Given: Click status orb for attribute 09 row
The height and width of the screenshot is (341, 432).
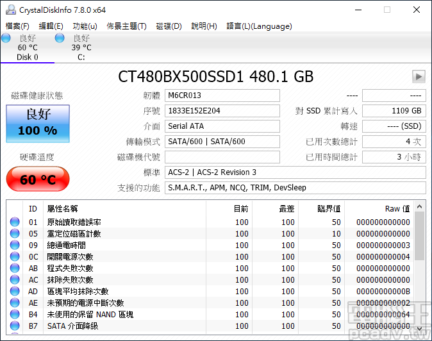Looking at the screenshot, I should point(15,245).
